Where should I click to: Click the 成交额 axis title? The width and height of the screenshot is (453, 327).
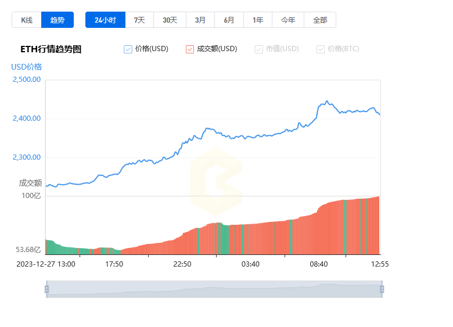click(30, 183)
